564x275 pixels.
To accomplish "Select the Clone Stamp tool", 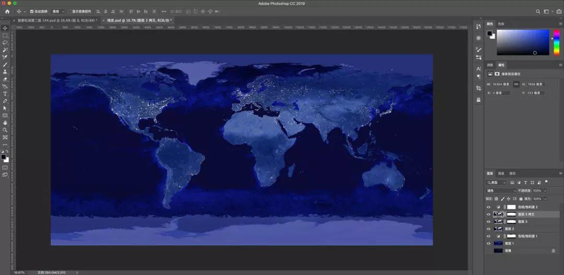I will (x=5, y=72).
